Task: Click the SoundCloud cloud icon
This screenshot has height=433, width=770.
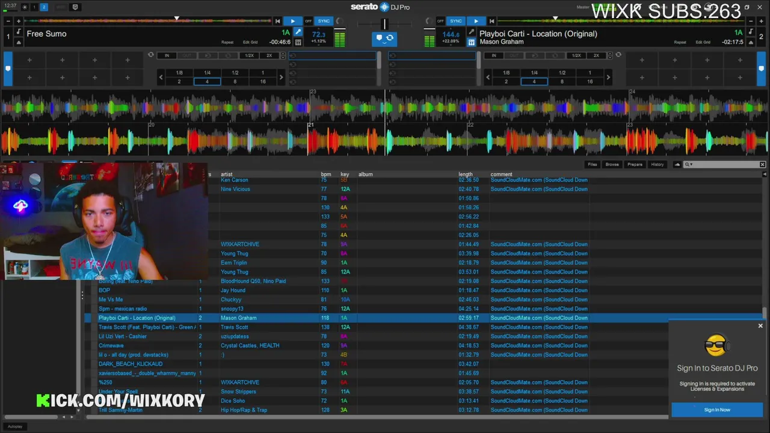Action: (677, 164)
